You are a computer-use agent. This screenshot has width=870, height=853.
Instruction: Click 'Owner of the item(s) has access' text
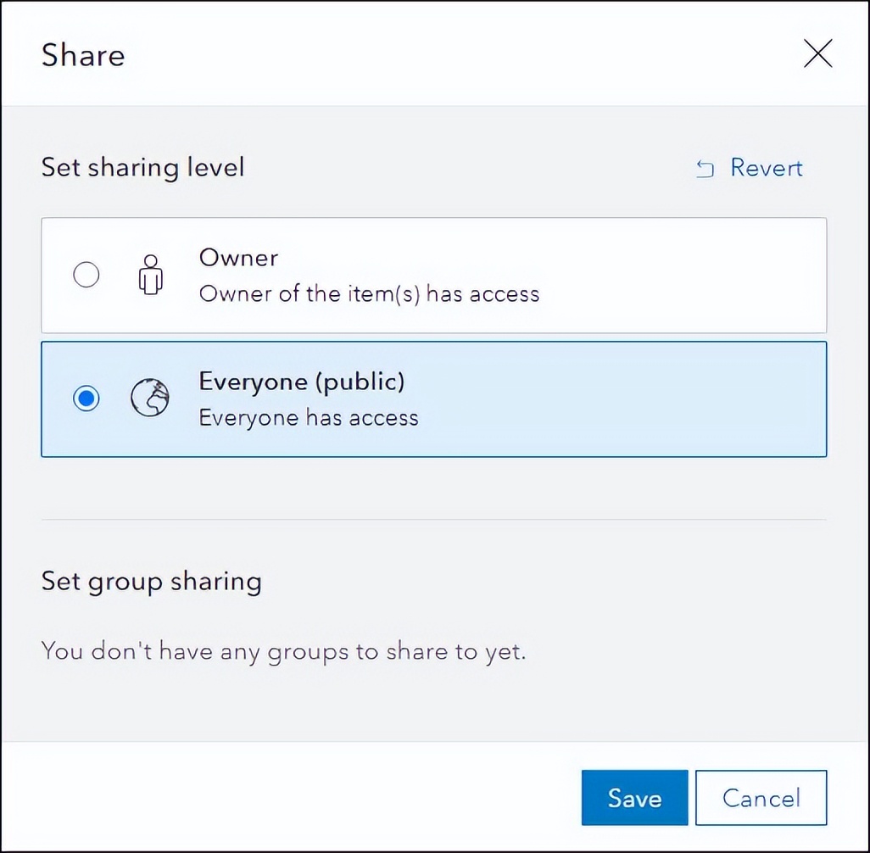pos(369,294)
